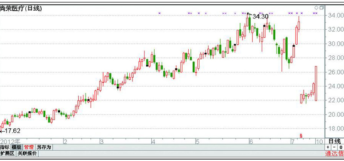
Task: Click the 34.00 price axis label
Action: coord(336,15)
